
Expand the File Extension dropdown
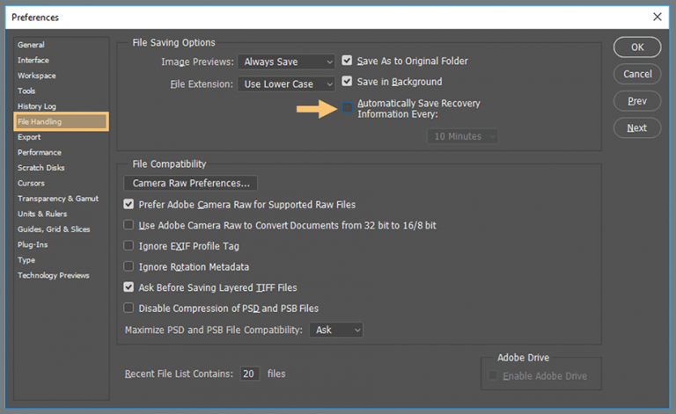286,84
